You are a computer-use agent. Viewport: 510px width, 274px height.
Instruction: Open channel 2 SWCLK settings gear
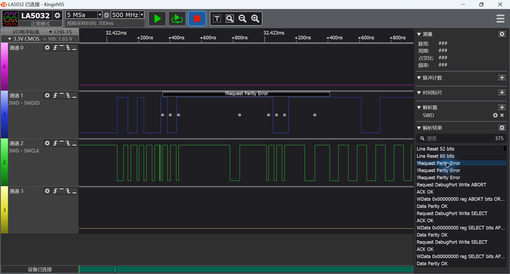pyautogui.click(x=47, y=143)
